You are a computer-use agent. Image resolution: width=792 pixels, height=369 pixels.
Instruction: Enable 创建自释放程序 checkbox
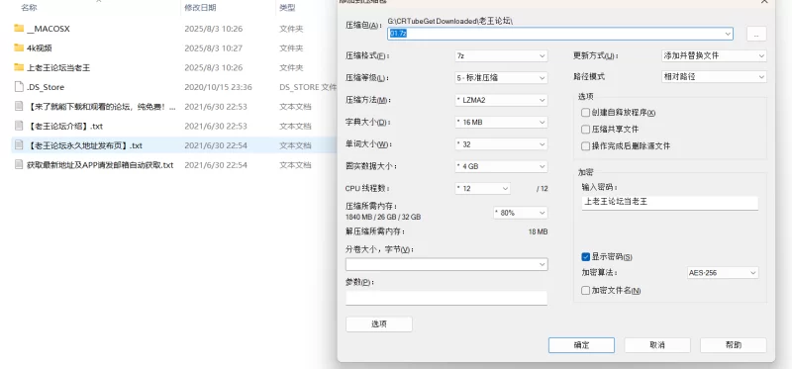pyautogui.click(x=585, y=113)
